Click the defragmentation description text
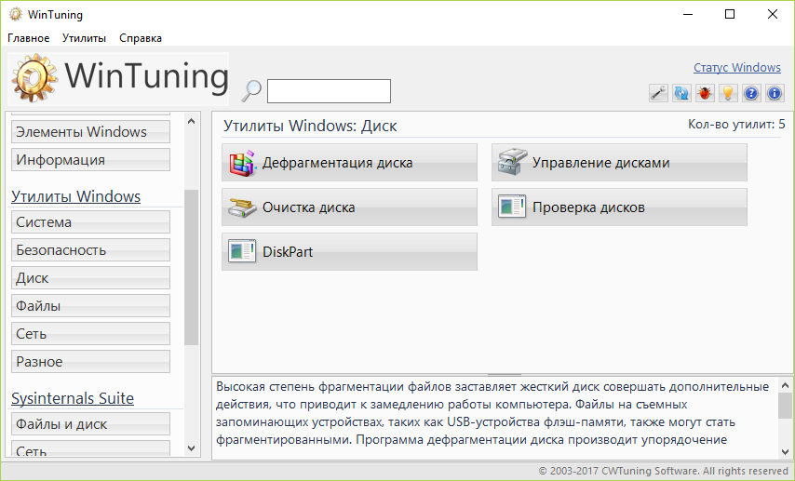 pyautogui.click(x=492, y=413)
